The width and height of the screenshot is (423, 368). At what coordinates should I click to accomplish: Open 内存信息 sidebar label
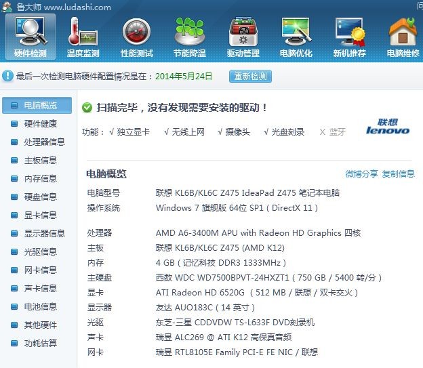(41, 178)
